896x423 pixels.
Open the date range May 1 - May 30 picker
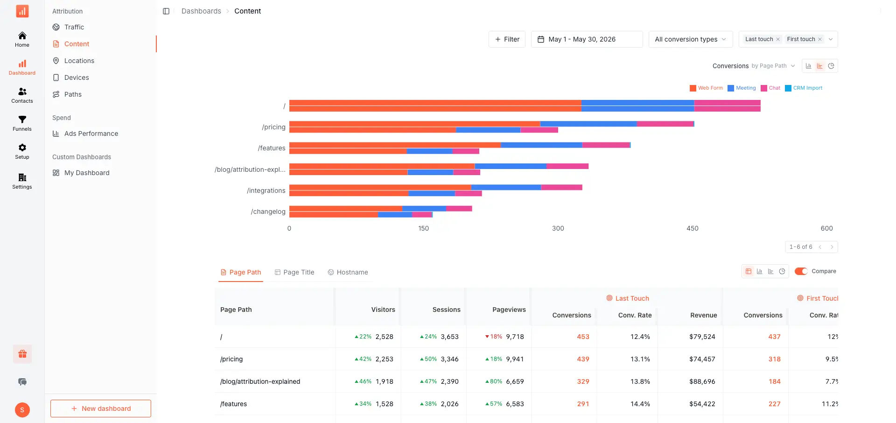587,39
